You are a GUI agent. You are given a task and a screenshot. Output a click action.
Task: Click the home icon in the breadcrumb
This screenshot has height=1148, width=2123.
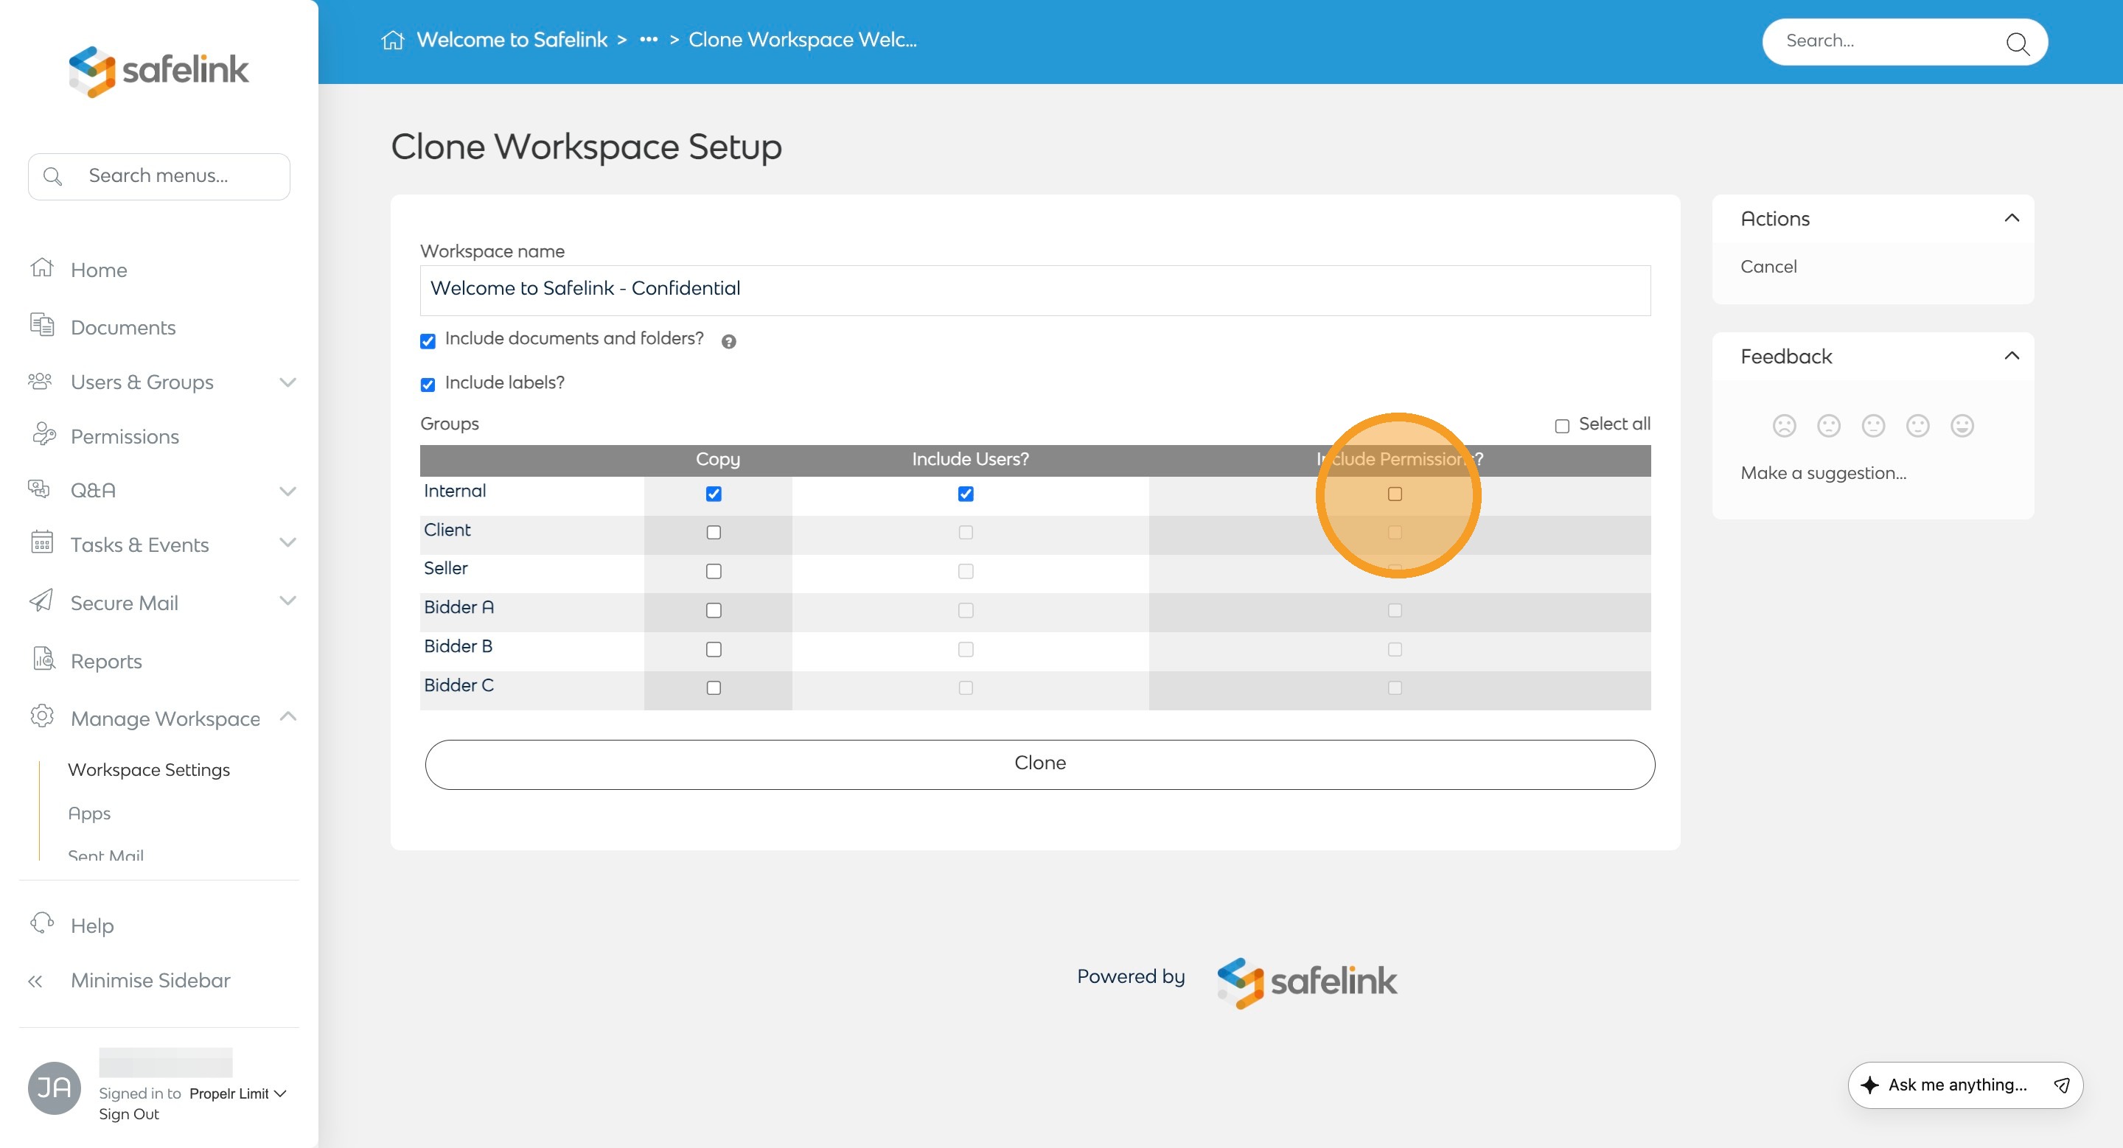pyautogui.click(x=392, y=40)
